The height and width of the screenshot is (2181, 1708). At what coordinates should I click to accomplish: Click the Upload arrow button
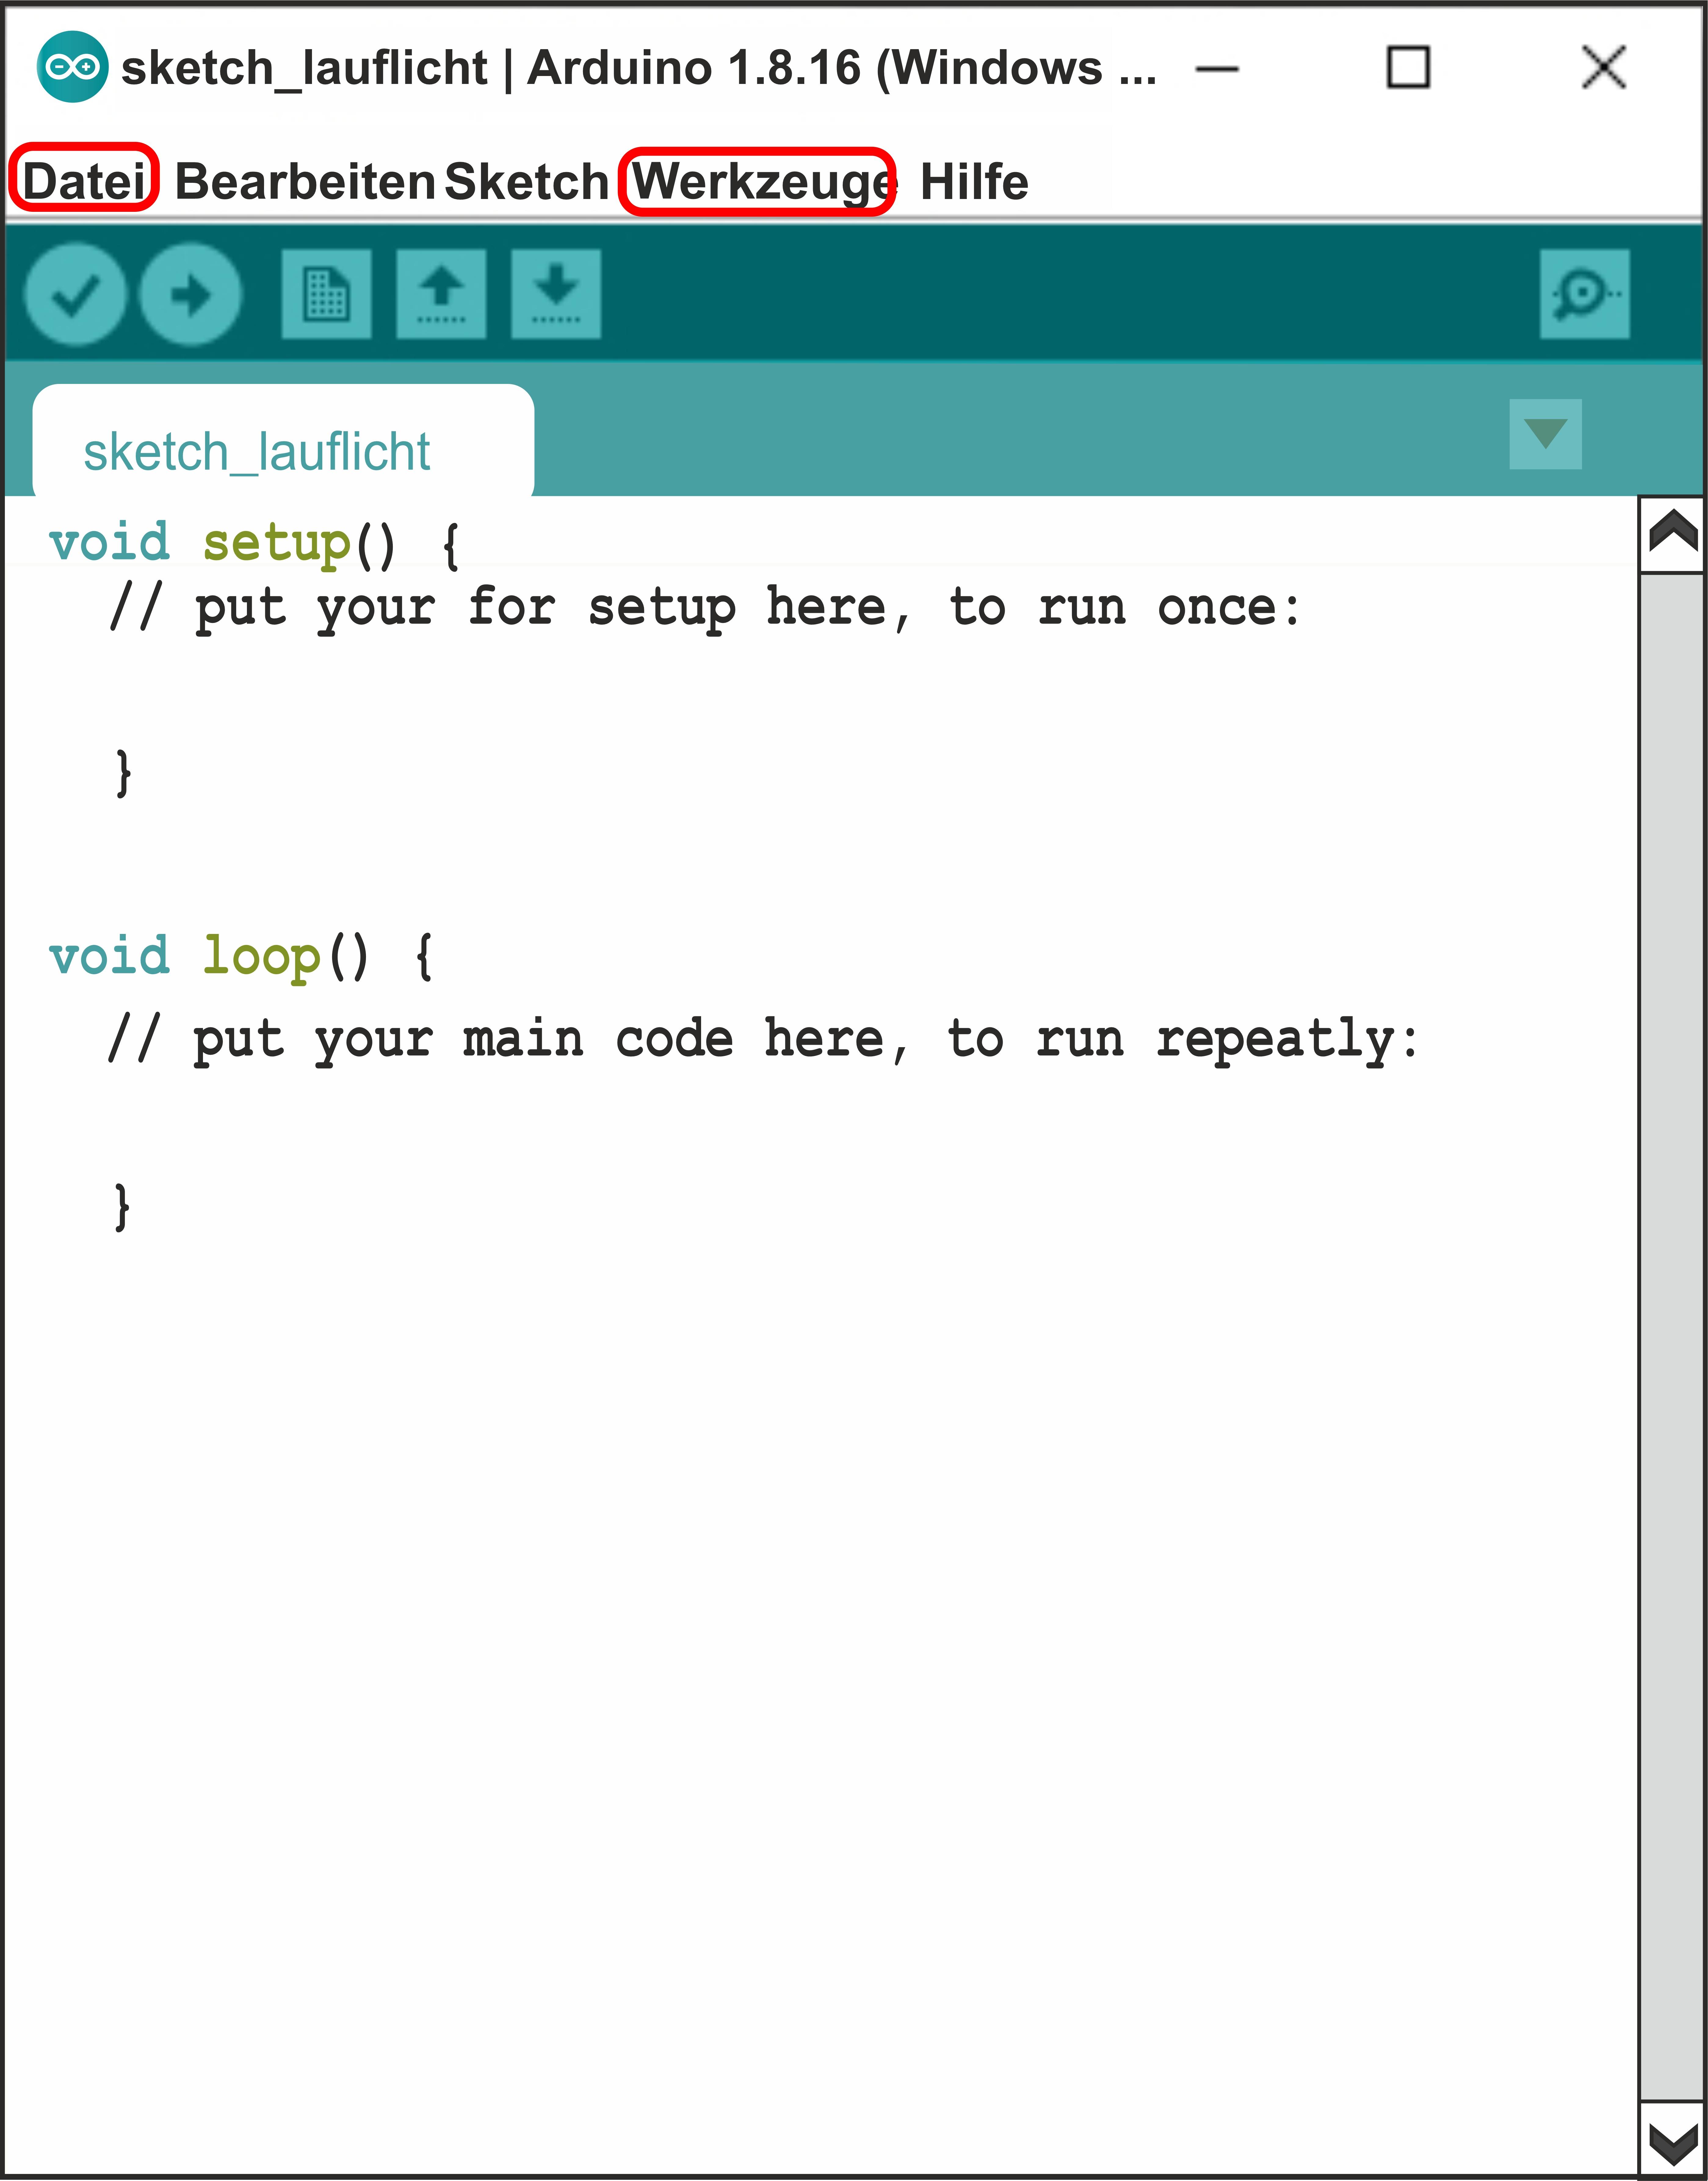pos(190,294)
